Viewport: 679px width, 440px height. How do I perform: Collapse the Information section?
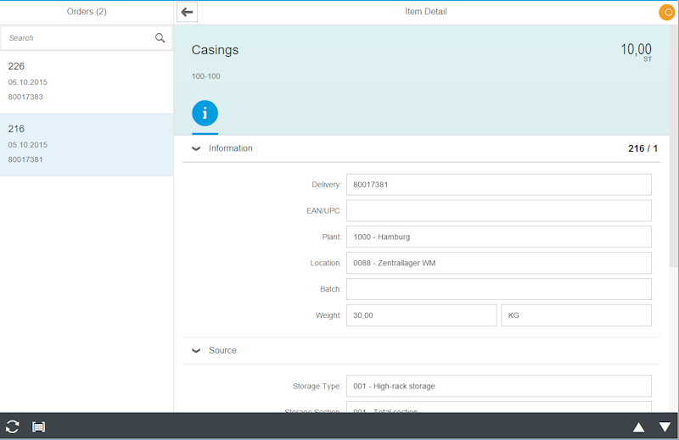click(x=196, y=148)
